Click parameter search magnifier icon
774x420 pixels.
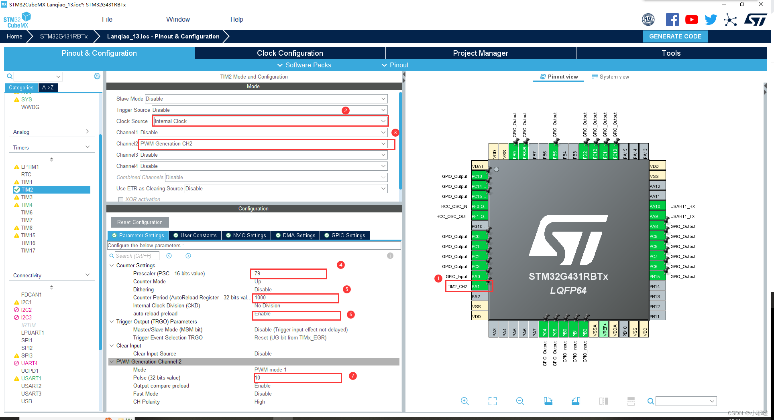pos(112,256)
